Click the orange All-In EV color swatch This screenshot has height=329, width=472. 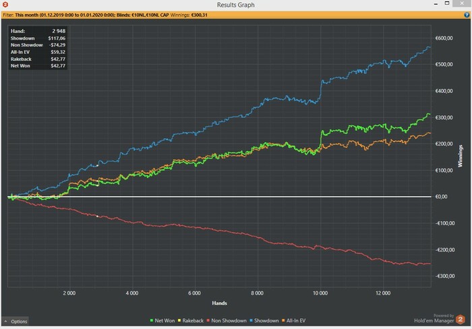[x=283, y=320]
